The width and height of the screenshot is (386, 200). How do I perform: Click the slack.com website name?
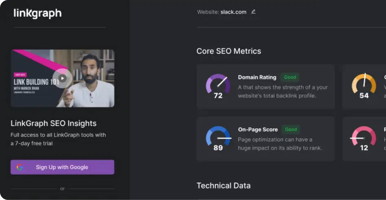pos(233,12)
